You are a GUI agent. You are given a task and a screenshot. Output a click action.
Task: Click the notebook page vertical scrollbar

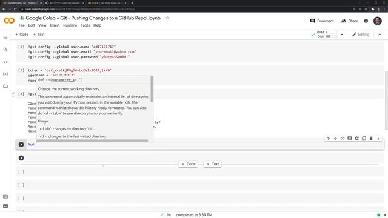pyautogui.click(x=386, y=100)
